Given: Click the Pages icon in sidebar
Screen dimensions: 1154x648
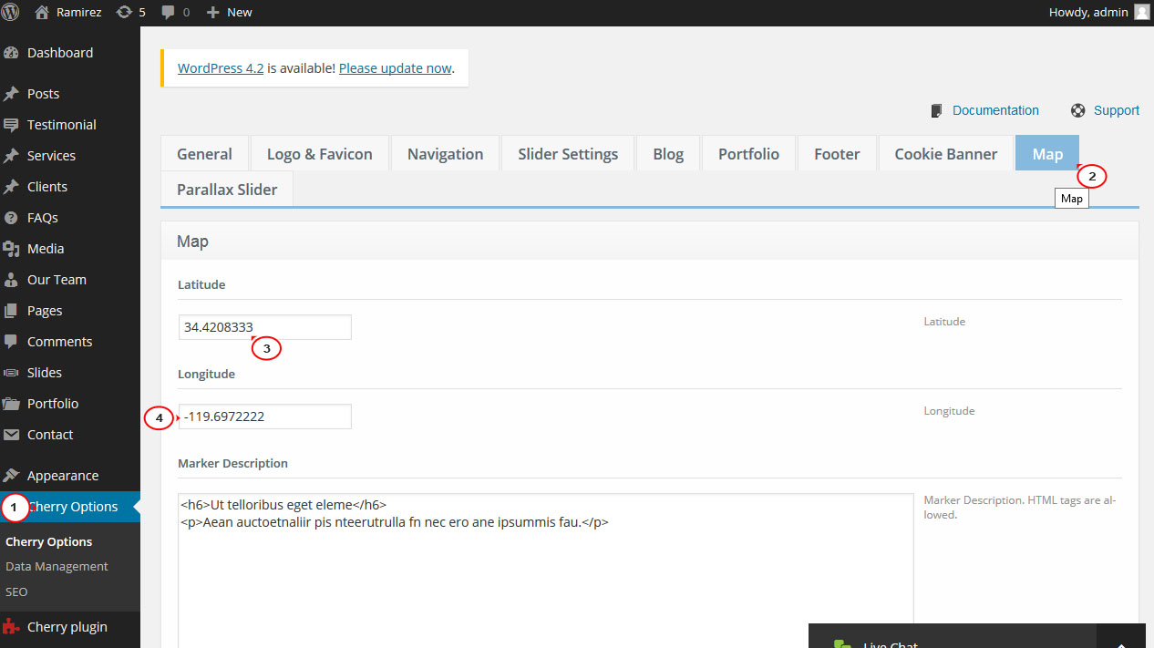Looking at the screenshot, I should pyautogui.click(x=11, y=311).
